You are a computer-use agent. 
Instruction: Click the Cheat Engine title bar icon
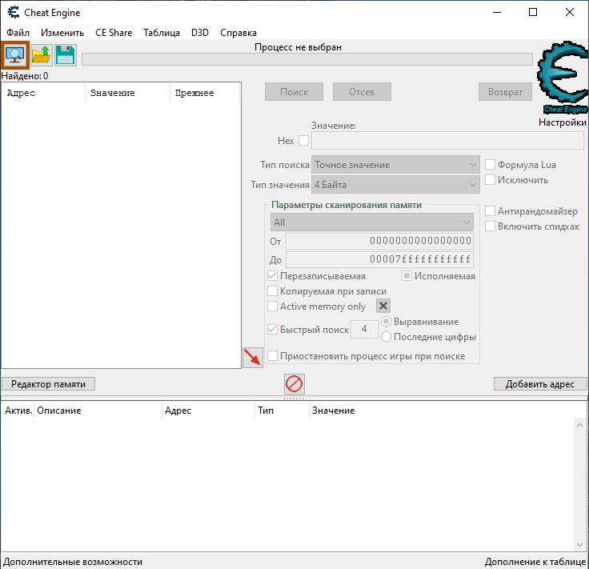tap(14, 13)
